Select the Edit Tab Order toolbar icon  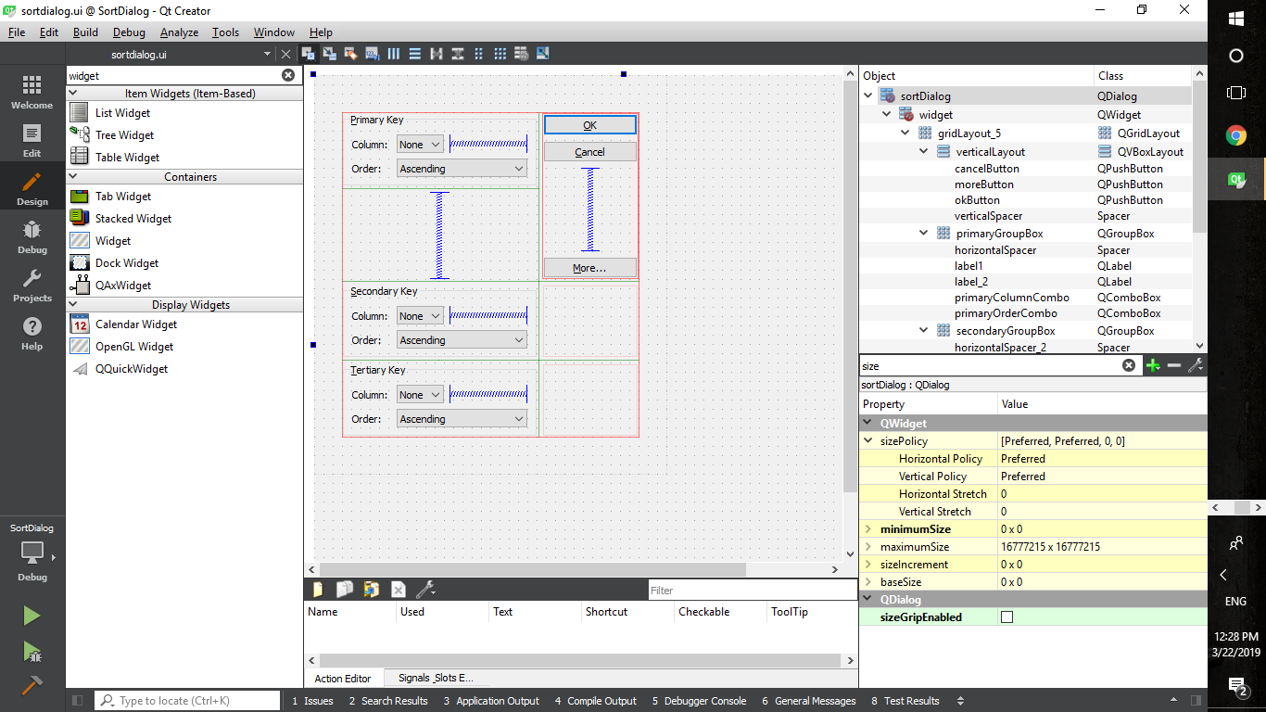pyautogui.click(x=372, y=54)
